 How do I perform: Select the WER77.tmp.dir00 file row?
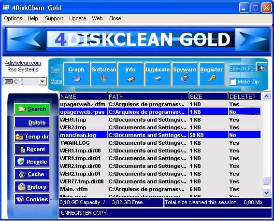[160, 181]
